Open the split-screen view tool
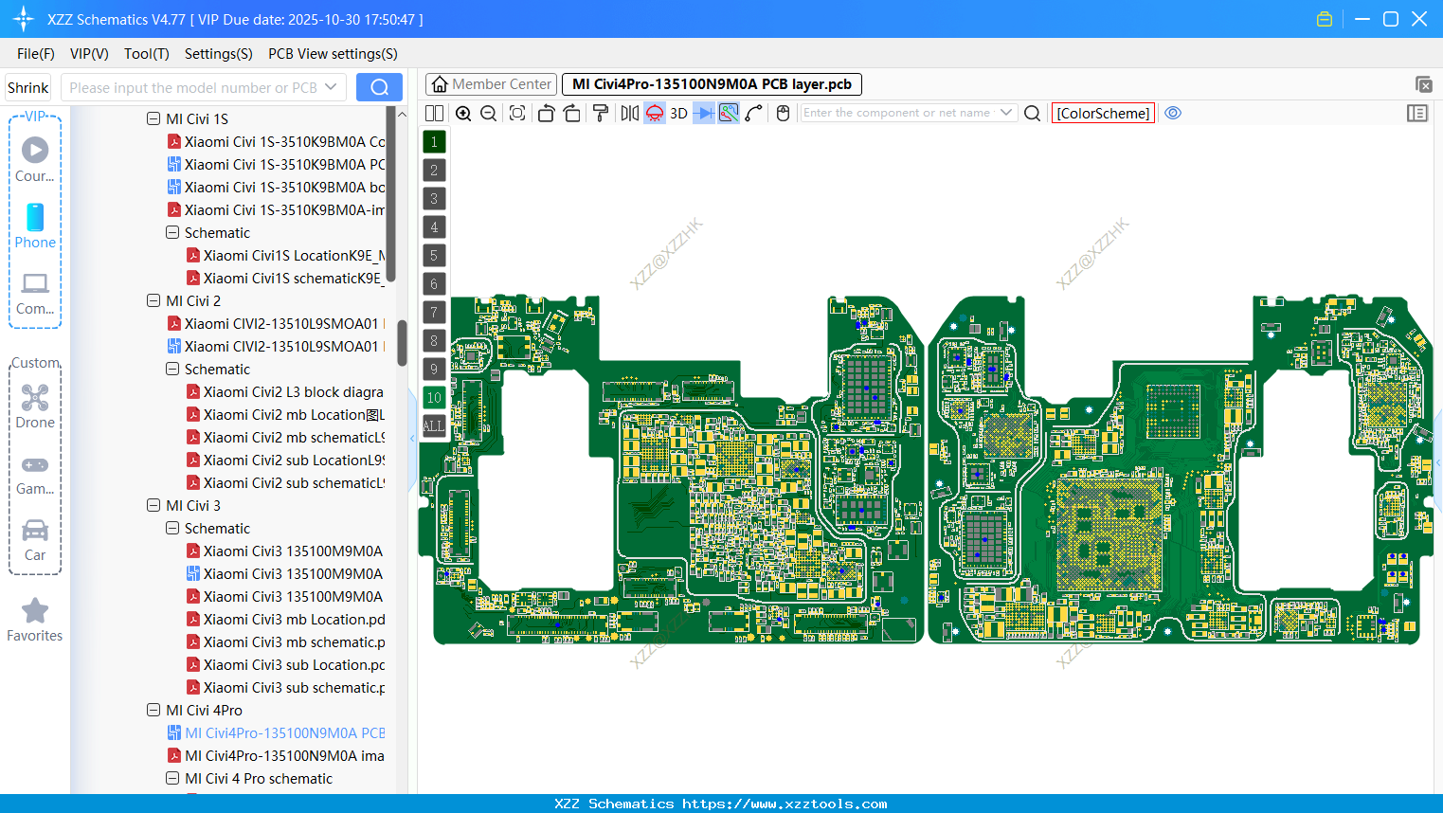This screenshot has height=813, width=1443. coord(434,112)
